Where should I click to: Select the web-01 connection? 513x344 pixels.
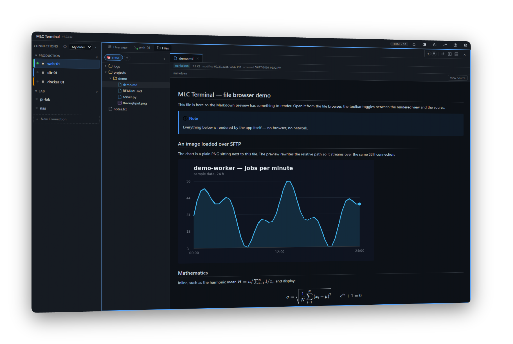click(67, 64)
